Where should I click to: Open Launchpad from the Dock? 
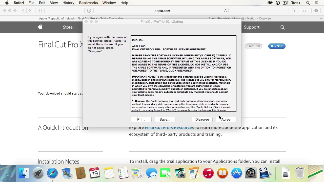(x=38, y=173)
